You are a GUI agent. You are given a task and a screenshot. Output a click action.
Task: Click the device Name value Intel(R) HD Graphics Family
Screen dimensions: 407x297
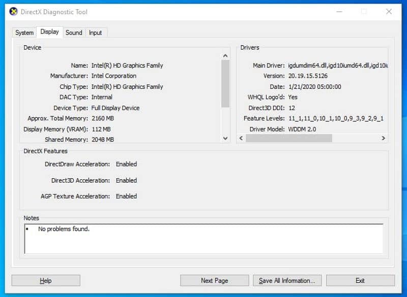point(127,65)
